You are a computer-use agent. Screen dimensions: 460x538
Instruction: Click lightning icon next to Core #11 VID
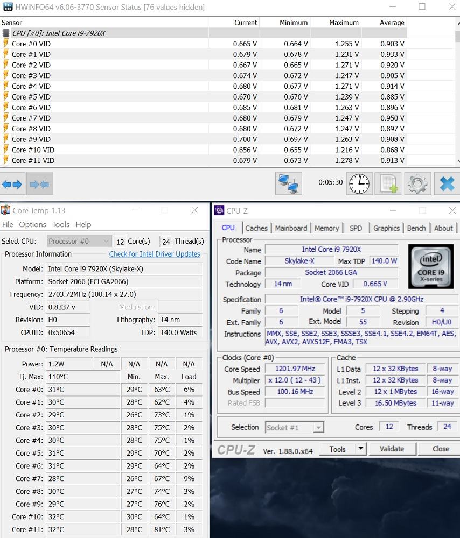click(x=5, y=160)
